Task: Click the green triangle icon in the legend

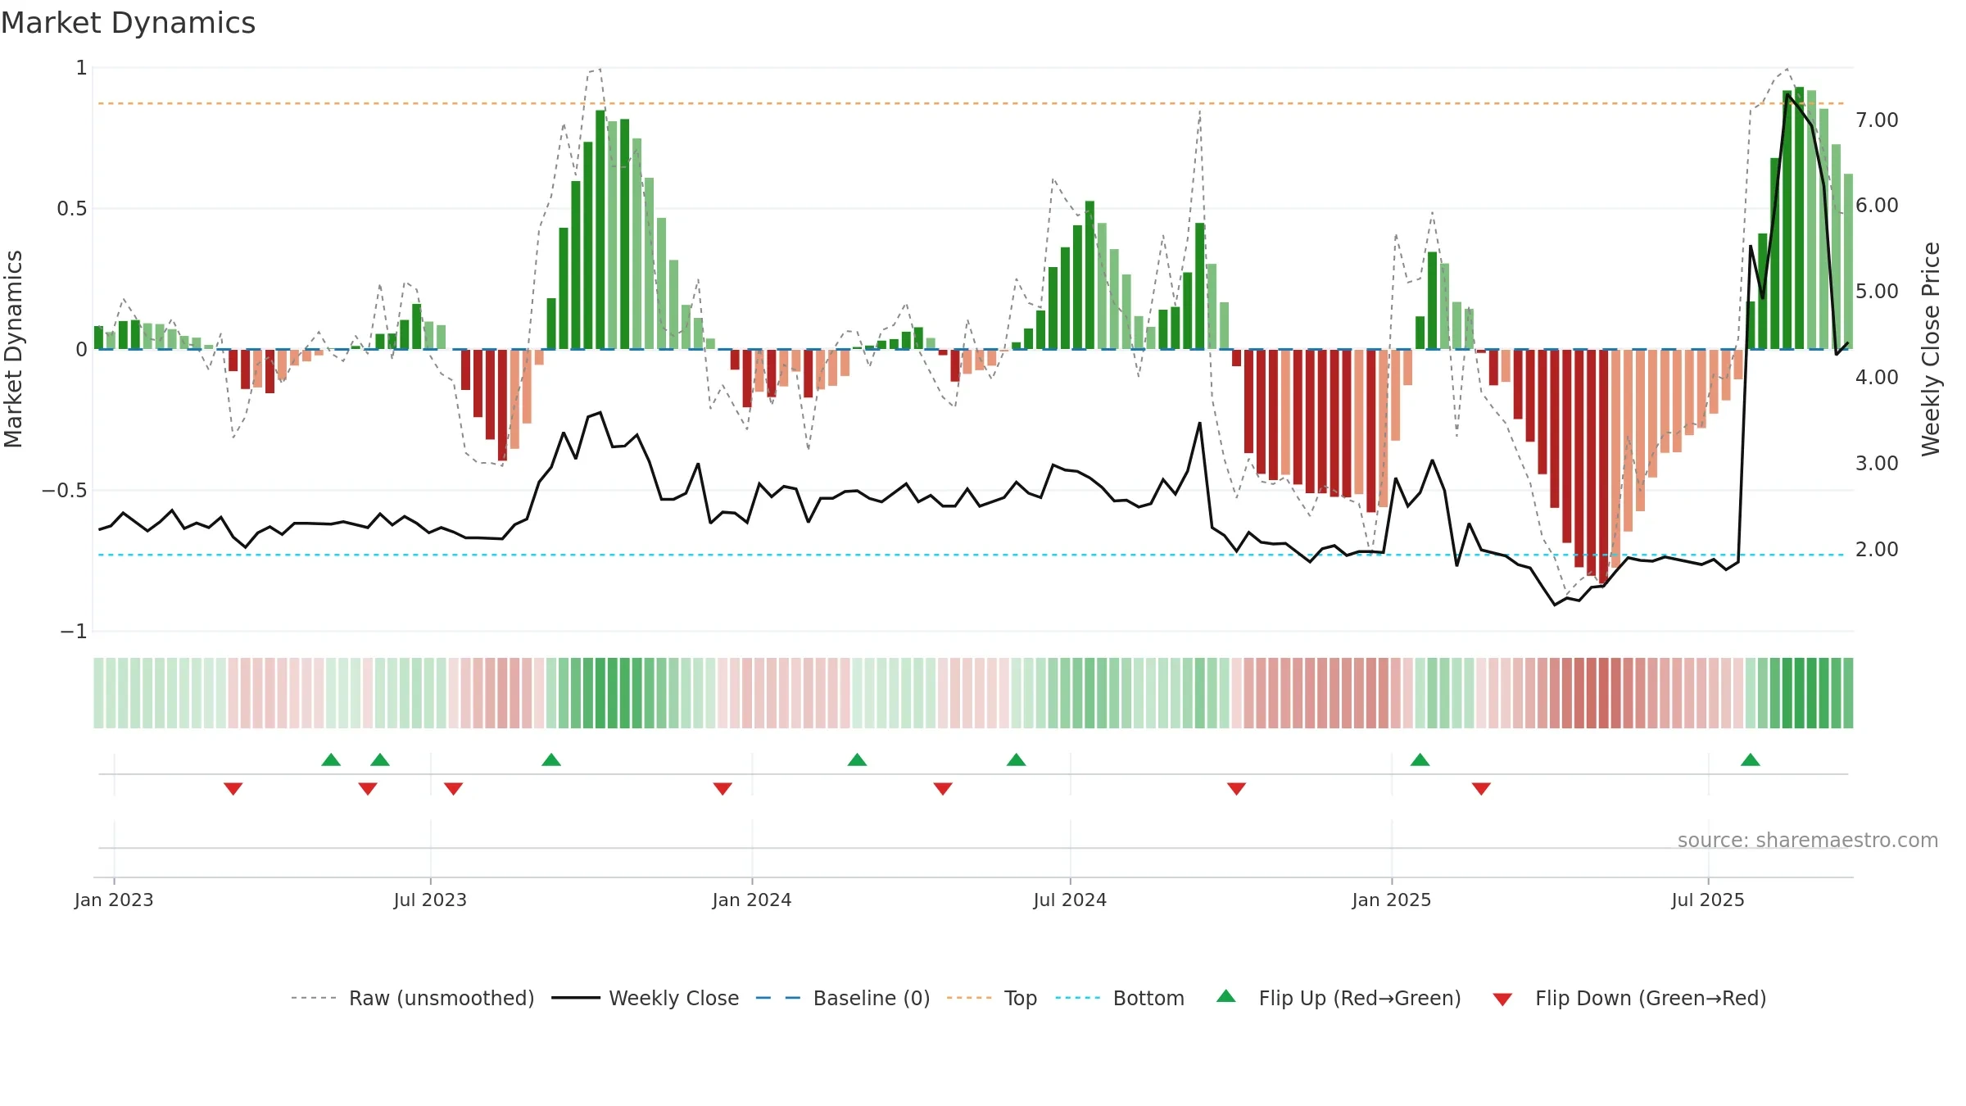Action: [x=1226, y=996]
